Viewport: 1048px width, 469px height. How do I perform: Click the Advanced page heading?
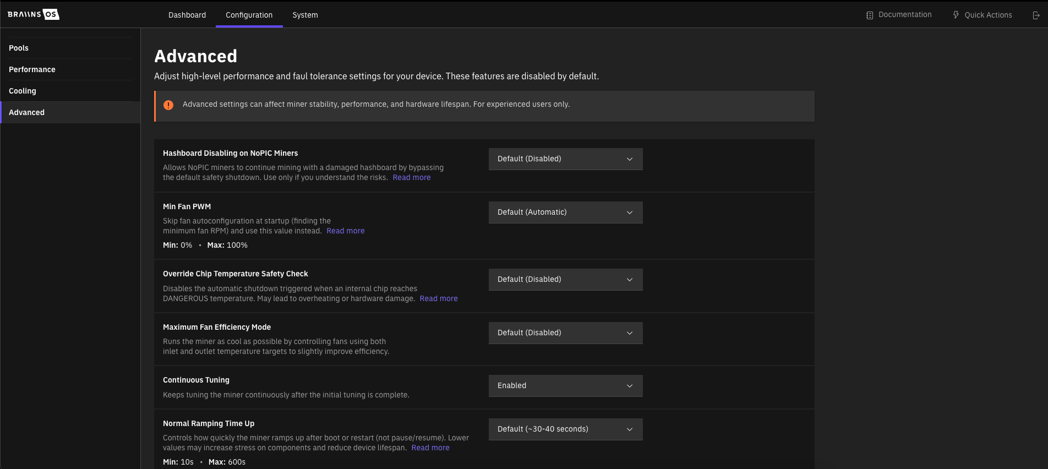(195, 56)
